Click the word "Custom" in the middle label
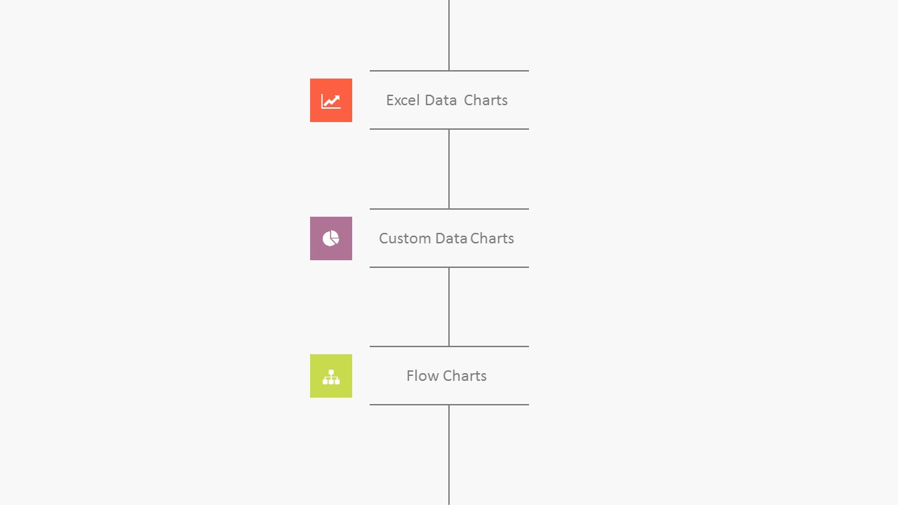The height and width of the screenshot is (505, 898). (405, 238)
